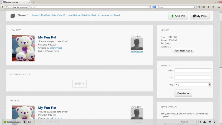Open owner dolphinmods link under New Pets avatar
Viewport: 222px width, 125px height.
pyautogui.click(x=137, y=52)
